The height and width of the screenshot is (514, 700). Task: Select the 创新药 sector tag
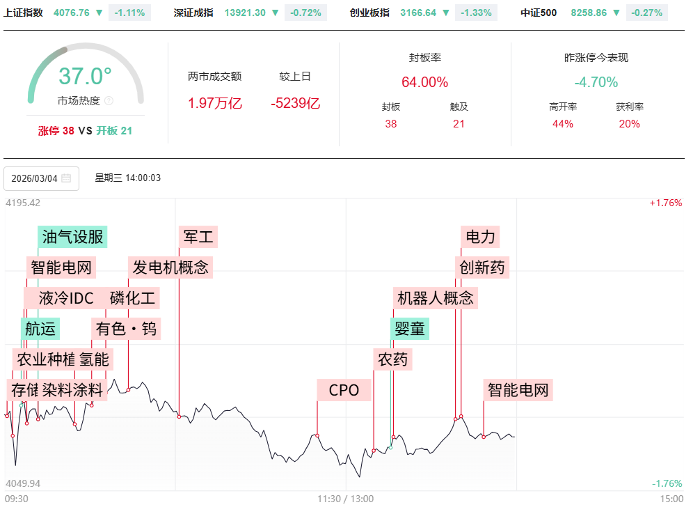(x=482, y=267)
